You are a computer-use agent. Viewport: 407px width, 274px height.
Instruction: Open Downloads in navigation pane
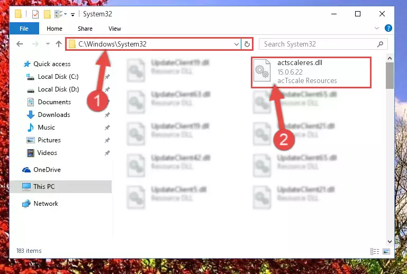coord(54,115)
